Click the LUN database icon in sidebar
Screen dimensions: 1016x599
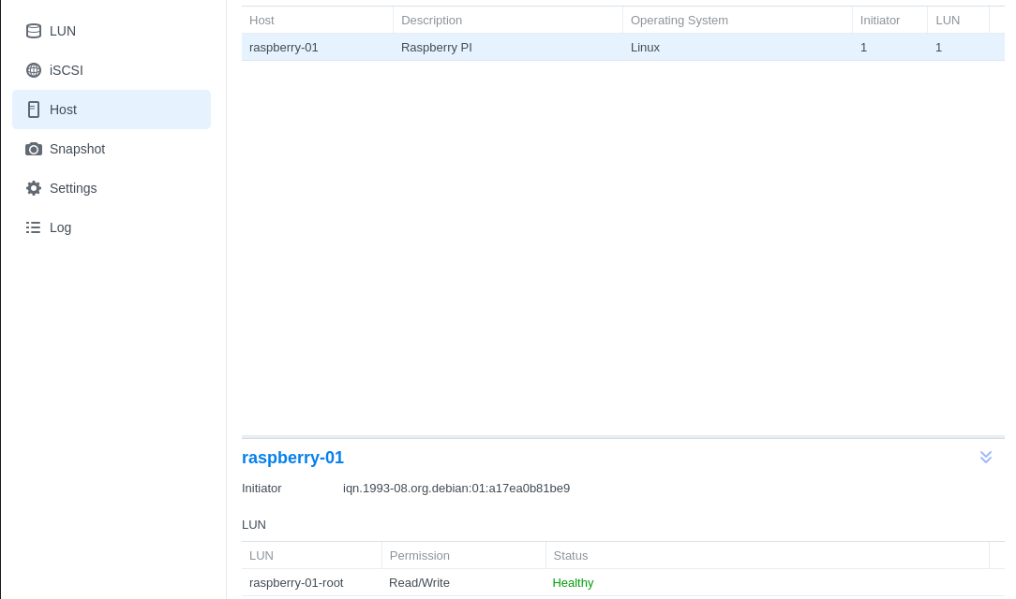(x=34, y=31)
